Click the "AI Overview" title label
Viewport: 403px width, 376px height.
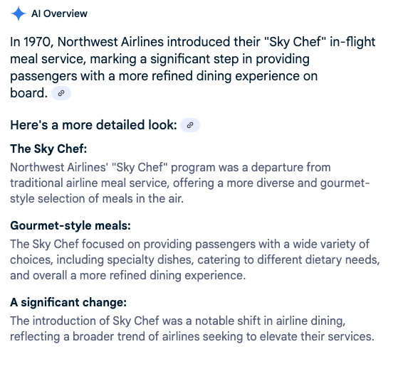(59, 14)
